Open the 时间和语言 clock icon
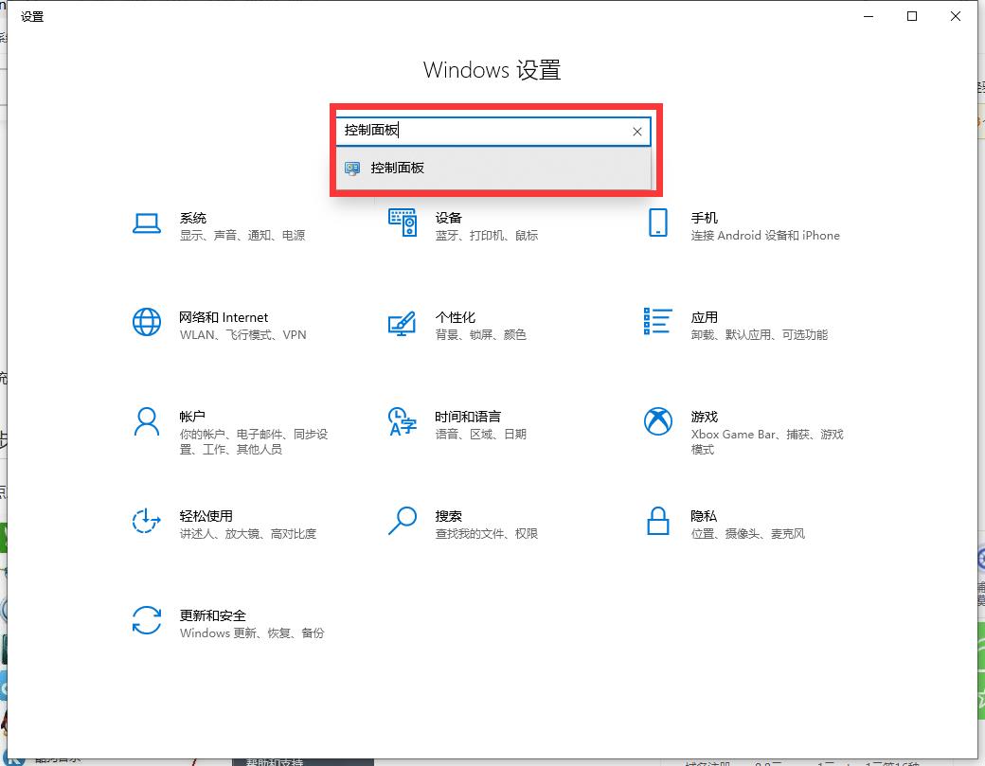 tap(403, 422)
